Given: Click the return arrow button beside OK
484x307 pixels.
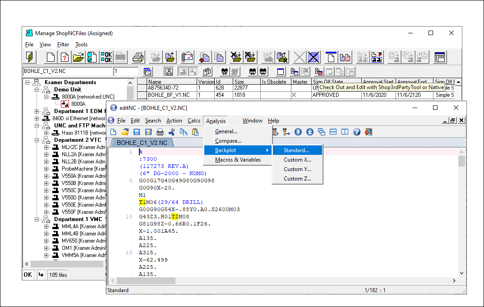Looking at the screenshot, I should (x=41, y=275).
